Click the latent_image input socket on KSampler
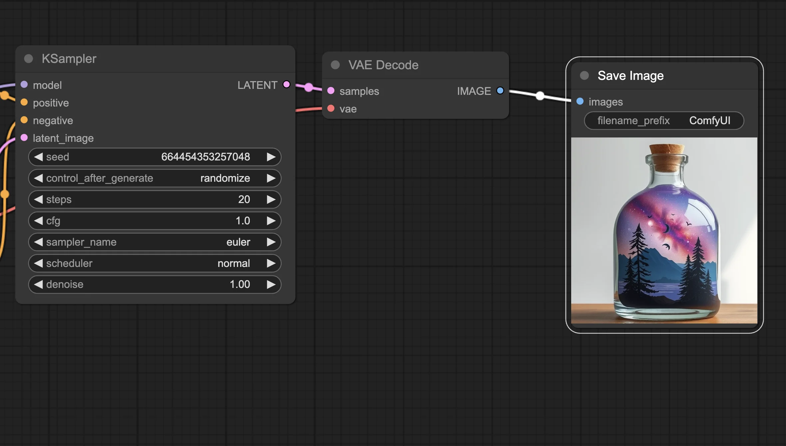Image resolution: width=786 pixels, height=446 pixels. coord(24,137)
